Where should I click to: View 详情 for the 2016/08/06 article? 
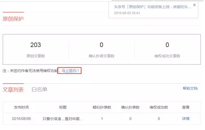click(x=186, y=119)
